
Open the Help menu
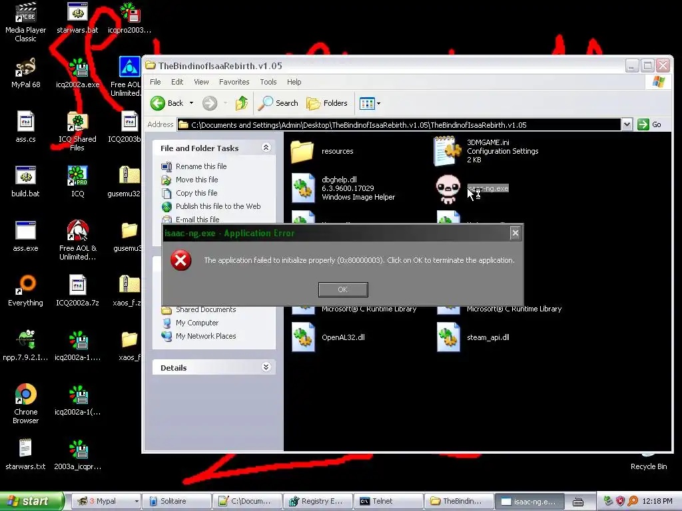click(x=294, y=82)
